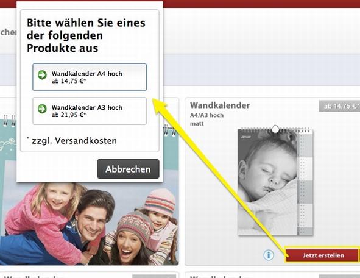Click the Jetzt erstellen button
360x278 pixels.
(322, 255)
